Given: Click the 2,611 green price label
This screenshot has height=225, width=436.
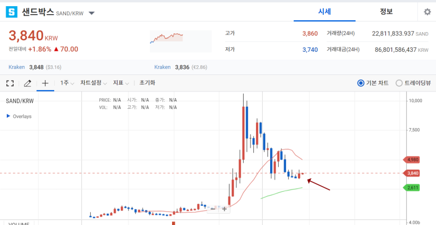Looking at the screenshot, I should pyautogui.click(x=411, y=188).
